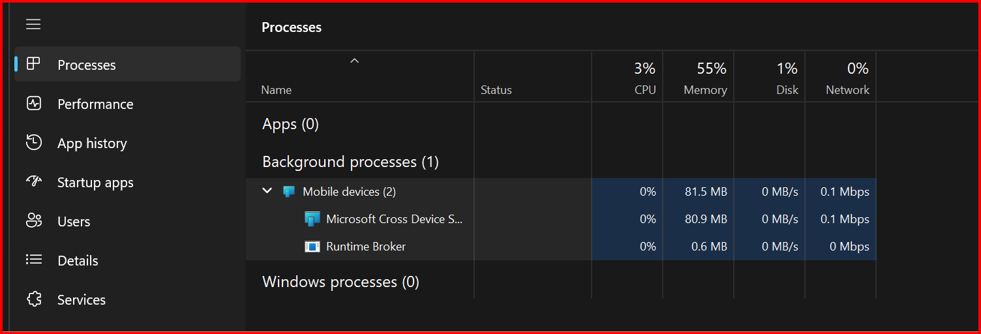Select the Runtime Broker process icon
The height and width of the screenshot is (334, 981).
[312, 247]
